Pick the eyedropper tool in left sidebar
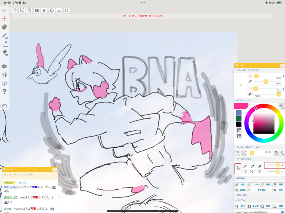The width and height of the screenshot is (285, 213). (5, 44)
